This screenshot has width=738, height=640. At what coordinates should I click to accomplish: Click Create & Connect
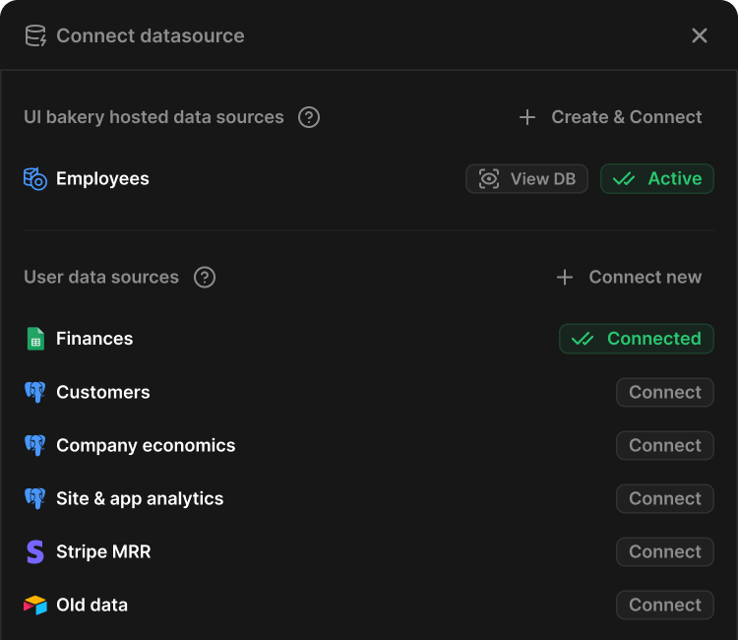click(x=610, y=117)
